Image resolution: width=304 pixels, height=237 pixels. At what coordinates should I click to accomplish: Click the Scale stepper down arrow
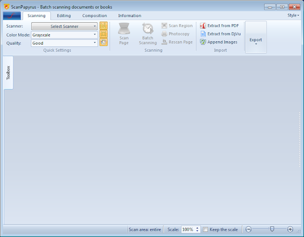198,231
